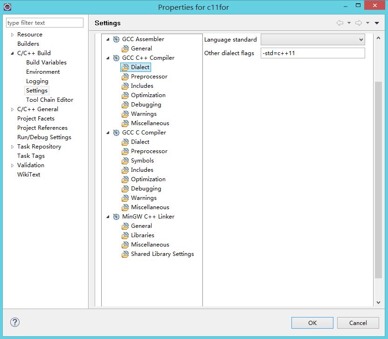This screenshot has width=388, height=339.
Task: Click the scrollbar down arrow
Action: pyautogui.click(x=378, y=302)
